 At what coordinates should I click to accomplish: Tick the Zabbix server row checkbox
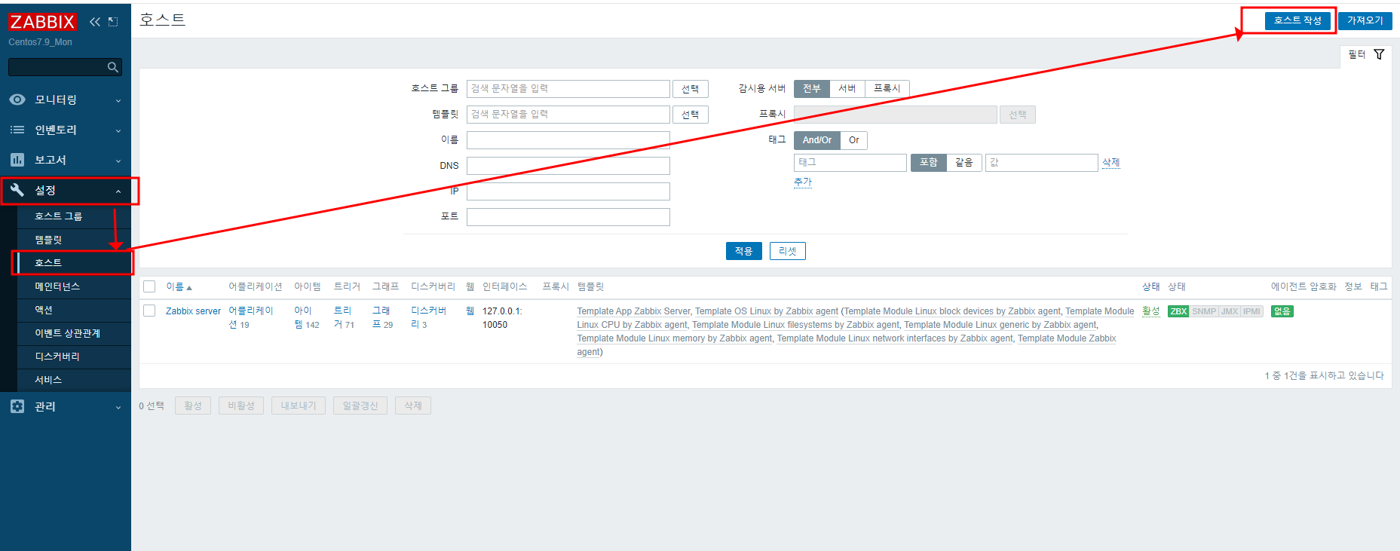click(149, 311)
